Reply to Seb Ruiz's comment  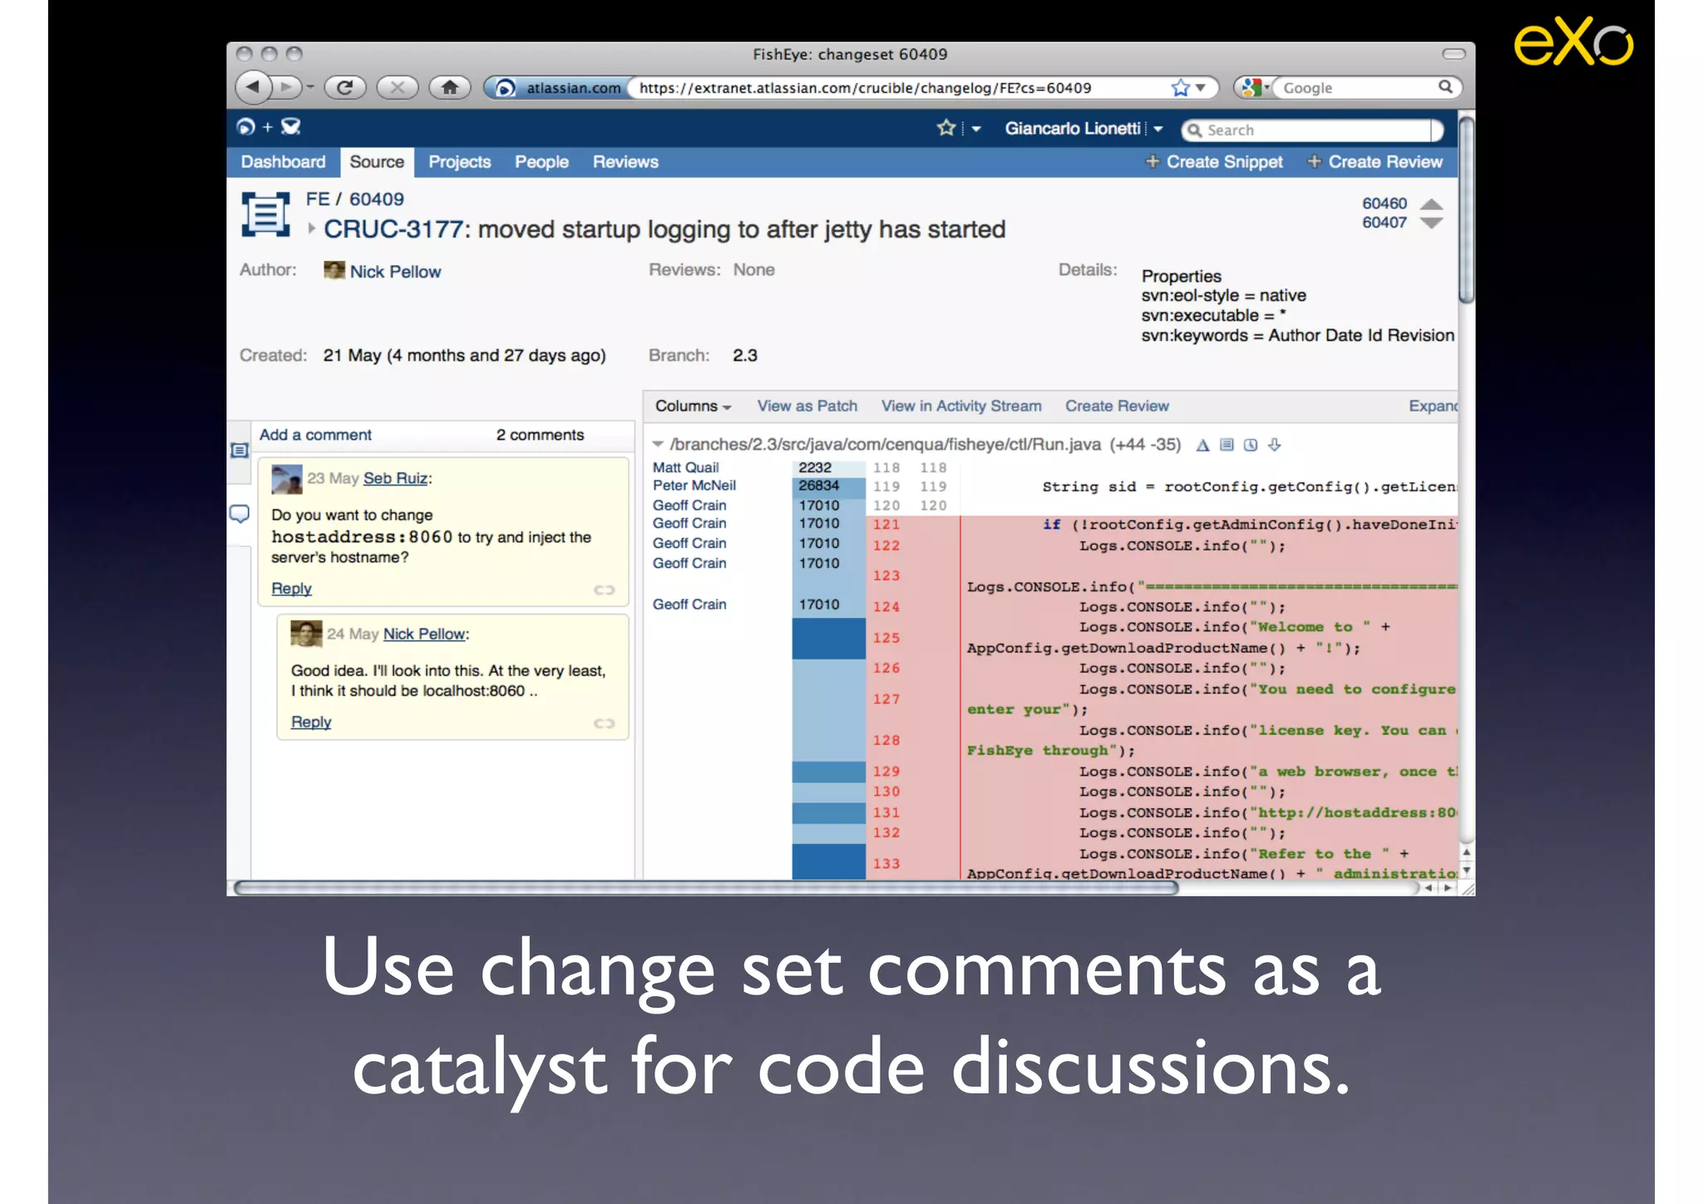pyautogui.click(x=291, y=589)
